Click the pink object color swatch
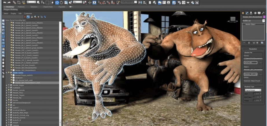 pos(264,17)
